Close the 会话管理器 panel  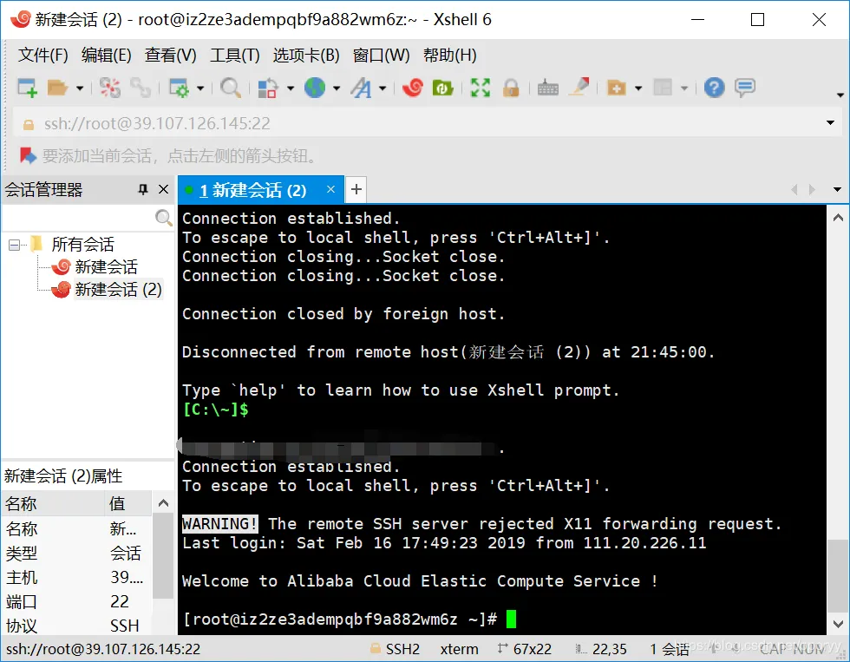coord(163,189)
